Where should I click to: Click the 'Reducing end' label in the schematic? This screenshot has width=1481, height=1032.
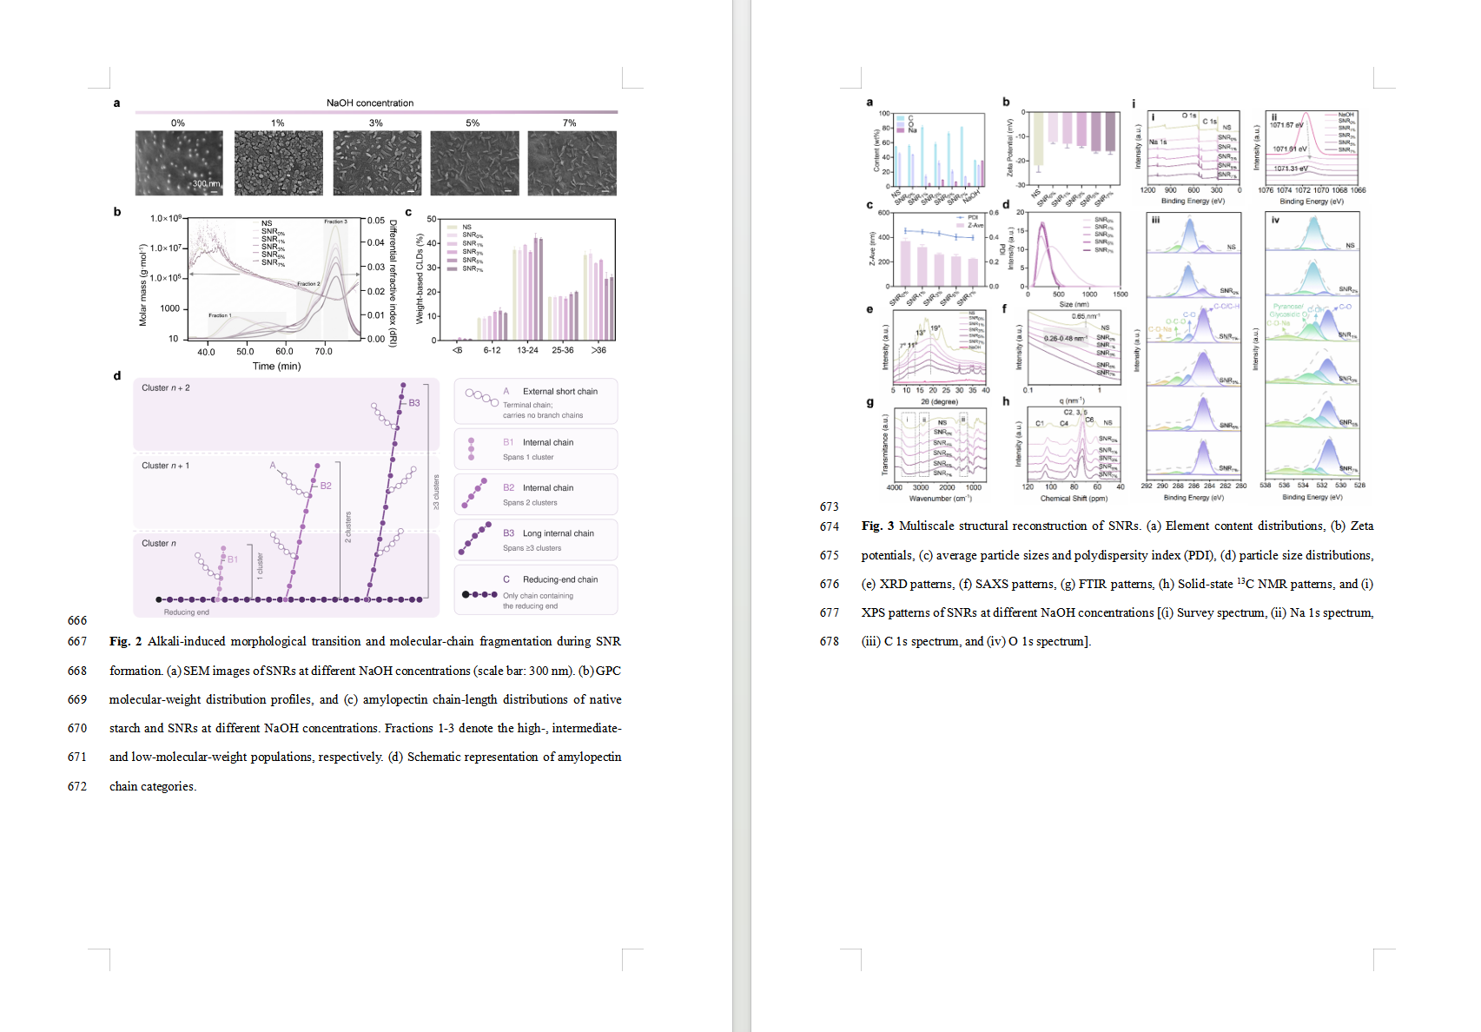point(187,612)
